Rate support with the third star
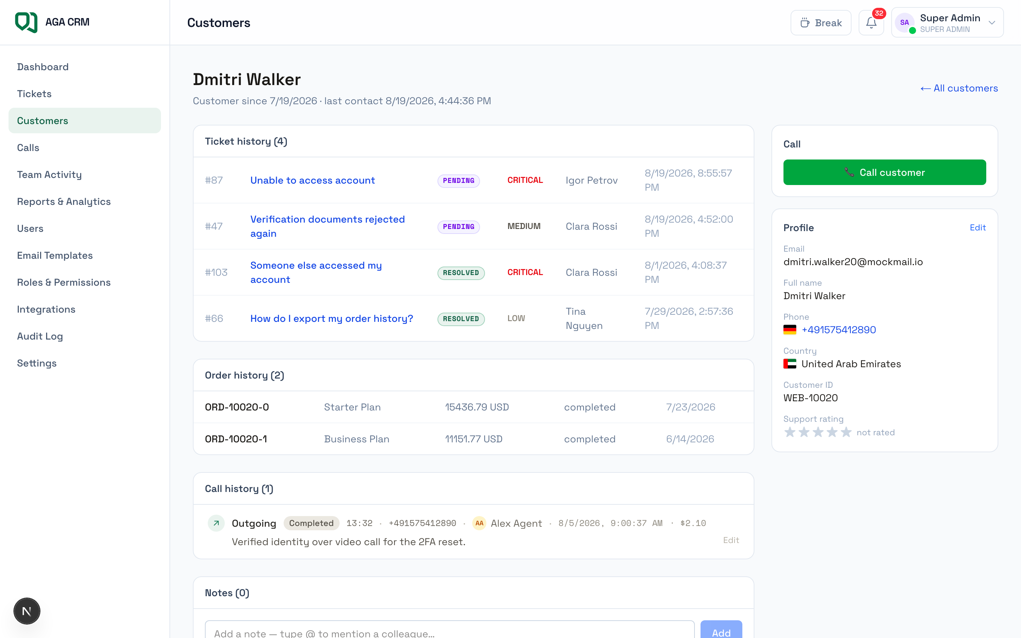Viewport: 1021px width, 638px height. click(818, 432)
